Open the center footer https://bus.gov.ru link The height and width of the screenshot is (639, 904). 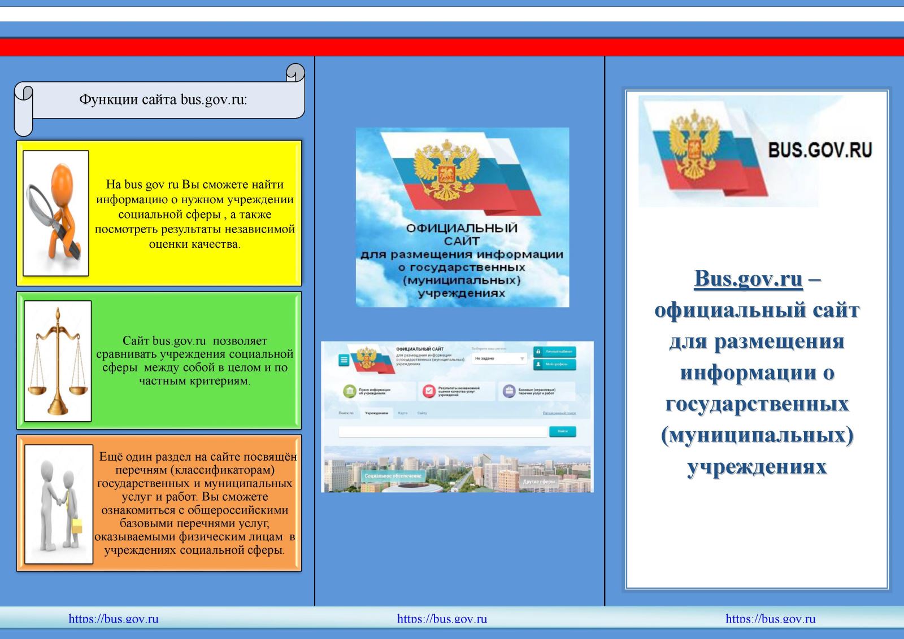(x=442, y=619)
